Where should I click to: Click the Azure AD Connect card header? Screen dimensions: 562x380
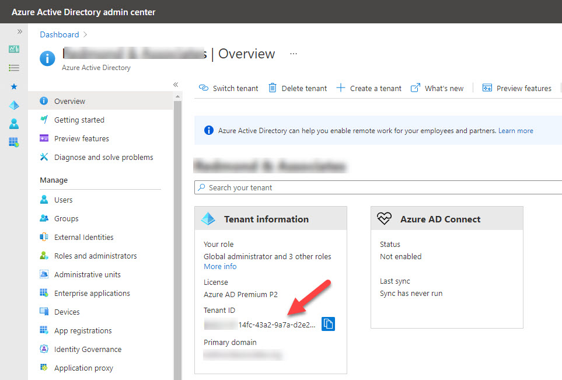pos(447,218)
